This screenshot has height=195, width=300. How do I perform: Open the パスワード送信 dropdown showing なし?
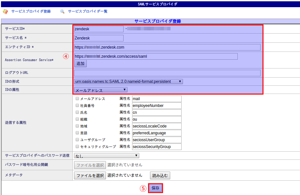coord(107,156)
